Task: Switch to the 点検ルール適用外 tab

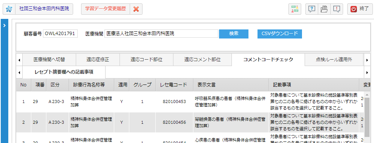Action: click(x=334, y=60)
